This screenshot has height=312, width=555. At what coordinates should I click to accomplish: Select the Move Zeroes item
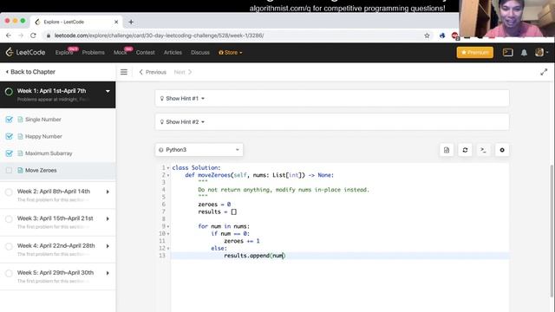coord(58,171)
